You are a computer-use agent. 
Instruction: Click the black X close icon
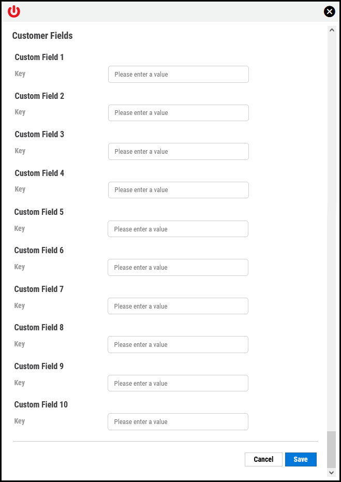(330, 11)
